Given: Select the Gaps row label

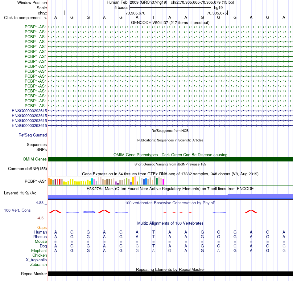Looking at the screenshot, I should coord(42,228).
